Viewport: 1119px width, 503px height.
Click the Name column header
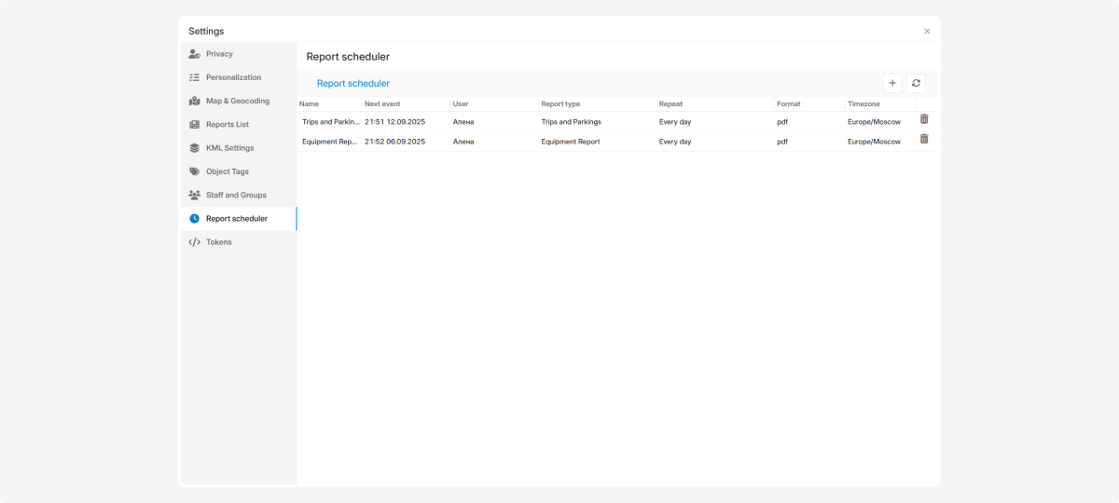[x=309, y=104]
